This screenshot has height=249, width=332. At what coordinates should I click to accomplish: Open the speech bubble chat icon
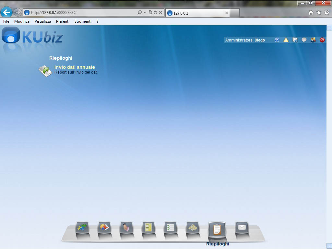point(304,40)
